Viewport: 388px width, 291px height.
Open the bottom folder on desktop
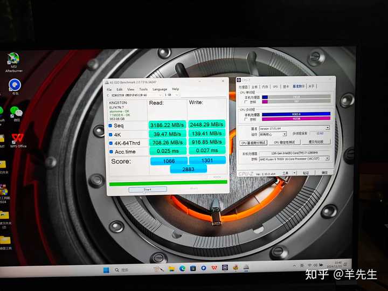pos(5,242)
